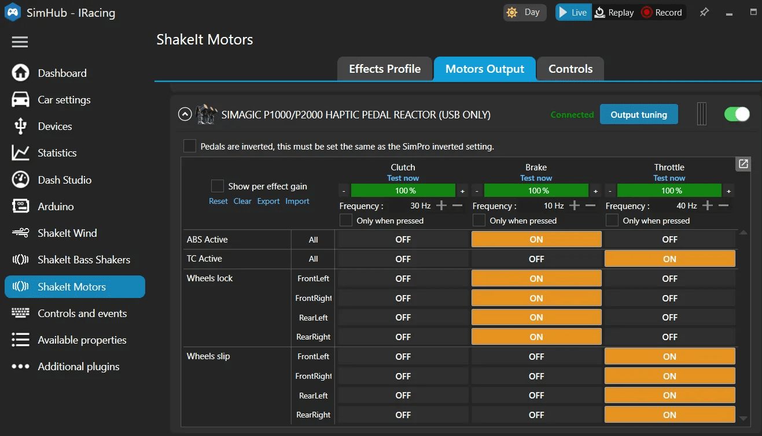The width and height of the screenshot is (762, 436).
Task: Switch to Live mode
Action: [x=573, y=12]
